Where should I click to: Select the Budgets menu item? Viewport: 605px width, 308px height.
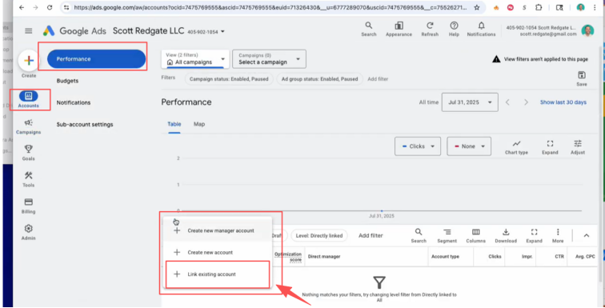[67, 81]
